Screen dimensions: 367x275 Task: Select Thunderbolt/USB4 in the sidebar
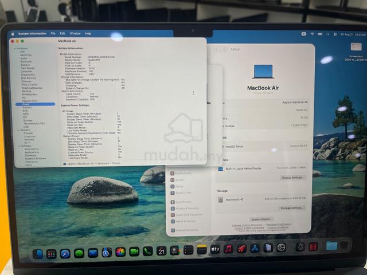click(x=34, y=123)
